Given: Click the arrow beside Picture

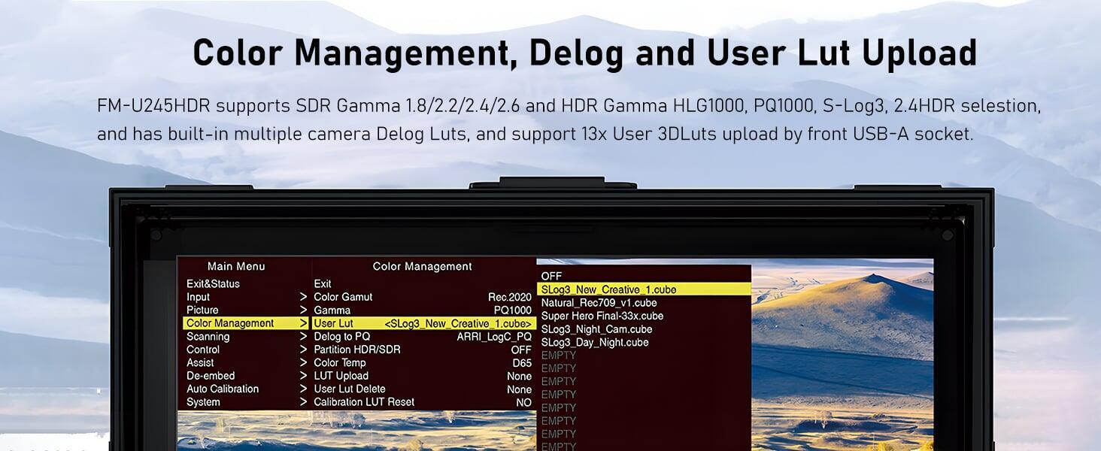Looking at the screenshot, I should (303, 310).
